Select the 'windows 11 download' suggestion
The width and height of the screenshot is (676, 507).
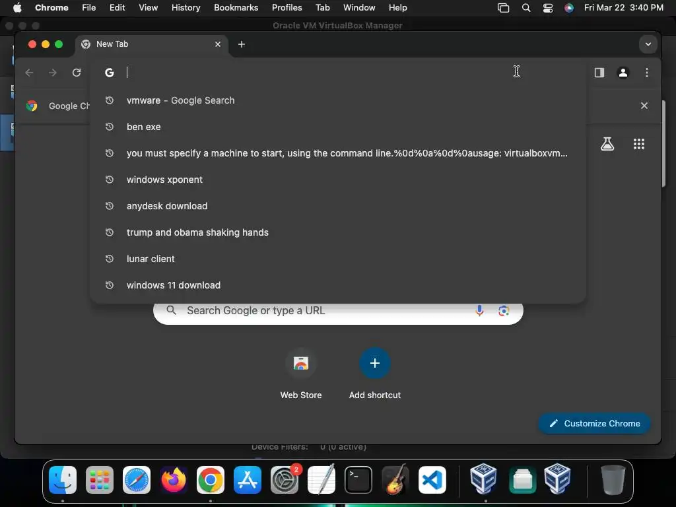pyautogui.click(x=337, y=285)
